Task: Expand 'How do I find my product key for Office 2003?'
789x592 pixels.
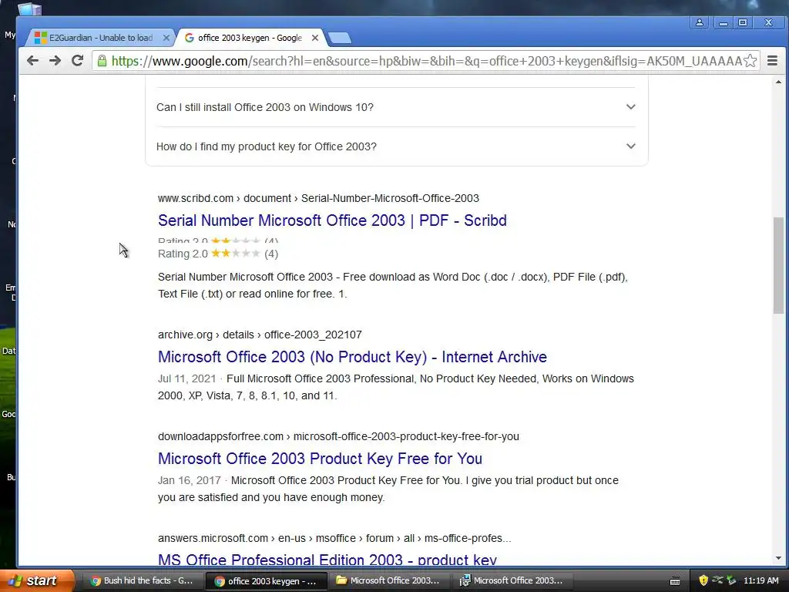Action: (x=396, y=146)
